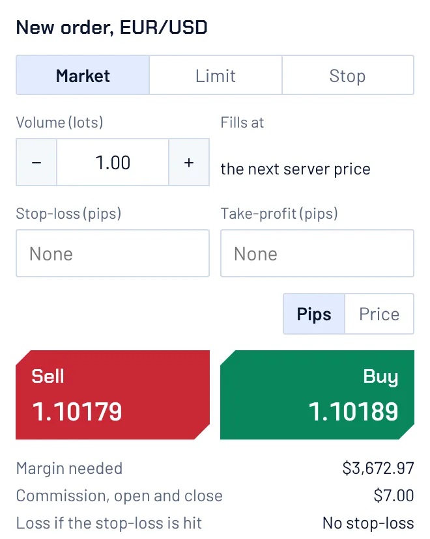The image size is (430, 539).
Task: Decrease volume with the minus button
Action: pyautogui.click(x=36, y=162)
